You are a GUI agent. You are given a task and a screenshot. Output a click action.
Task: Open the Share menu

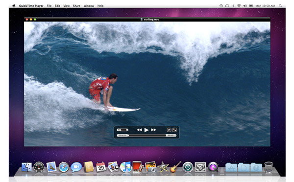[76, 6]
